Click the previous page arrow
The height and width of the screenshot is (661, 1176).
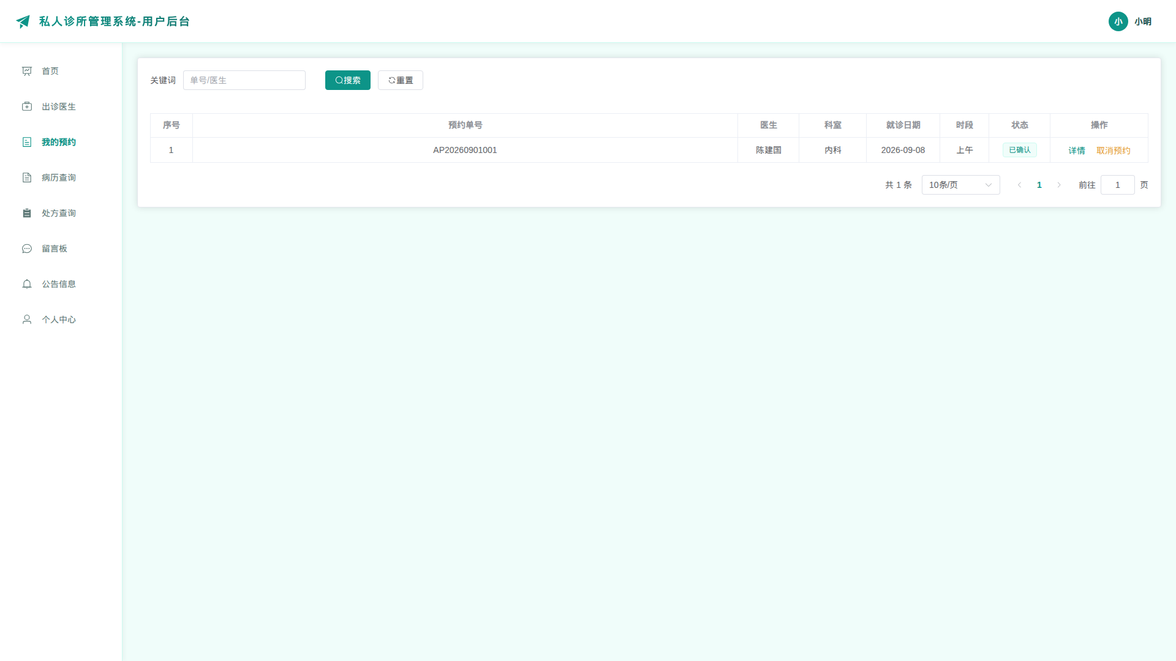pos(1020,185)
